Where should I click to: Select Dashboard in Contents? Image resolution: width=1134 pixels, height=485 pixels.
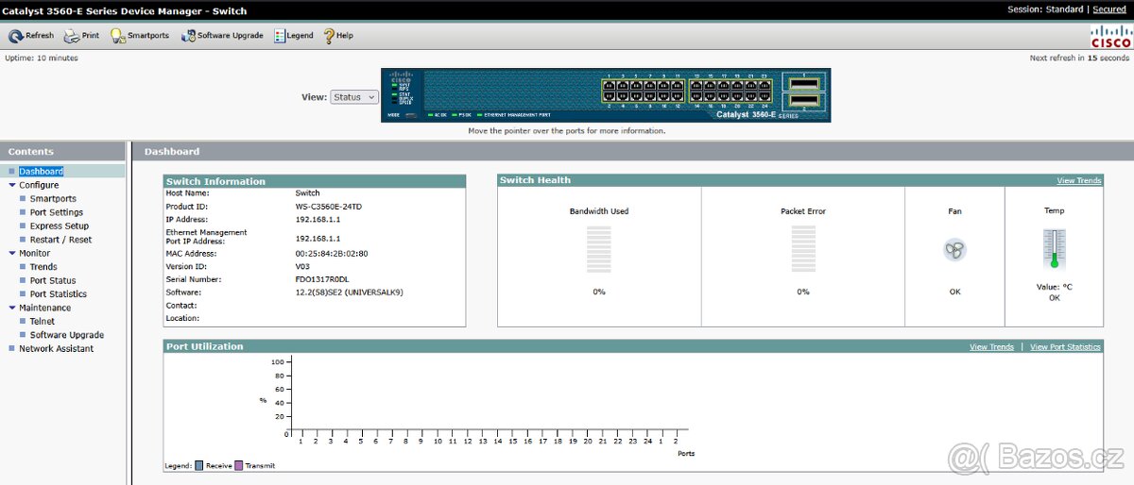click(x=41, y=172)
